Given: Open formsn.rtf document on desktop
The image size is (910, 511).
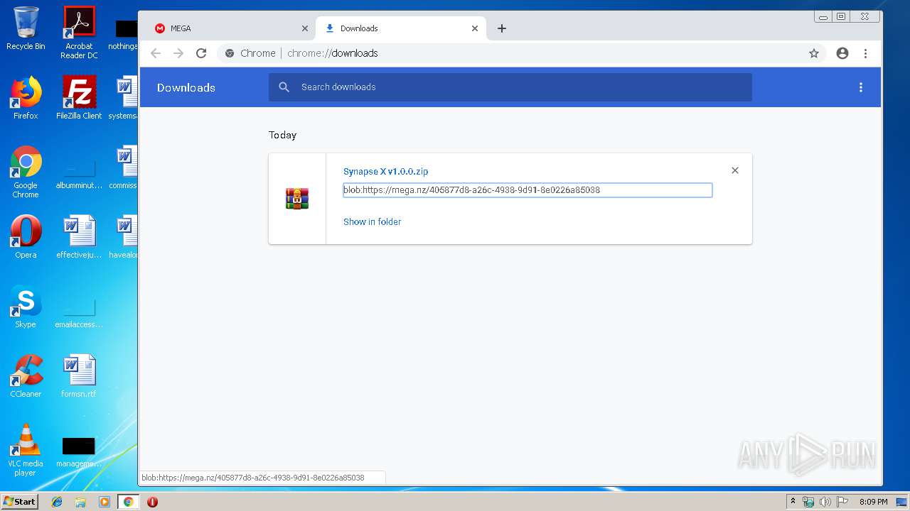Looking at the screenshot, I should (79, 376).
